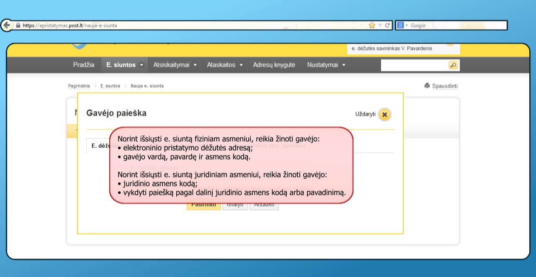This screenshot has height=277, width=536.
Task: Expand the E. siuntos menu arrow
Action: click(141, 65)
